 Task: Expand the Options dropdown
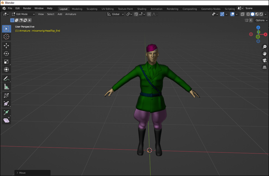pyautogui.click(x=261, y=20)
